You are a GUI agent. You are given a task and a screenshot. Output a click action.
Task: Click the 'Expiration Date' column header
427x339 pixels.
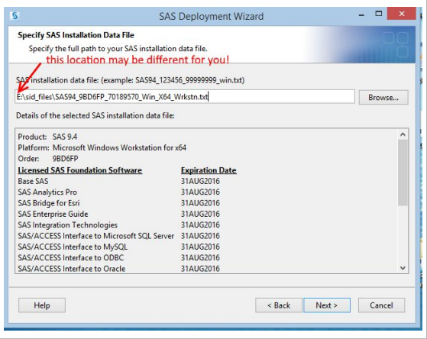click(209, 170)
